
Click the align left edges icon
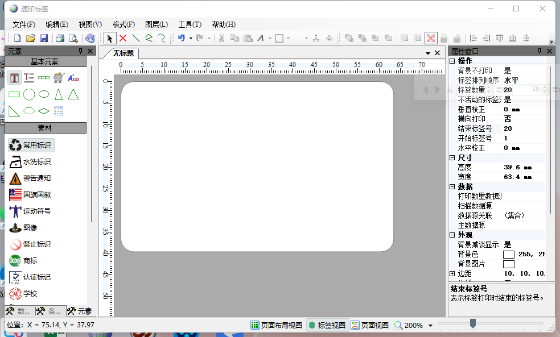coord(473,38)
